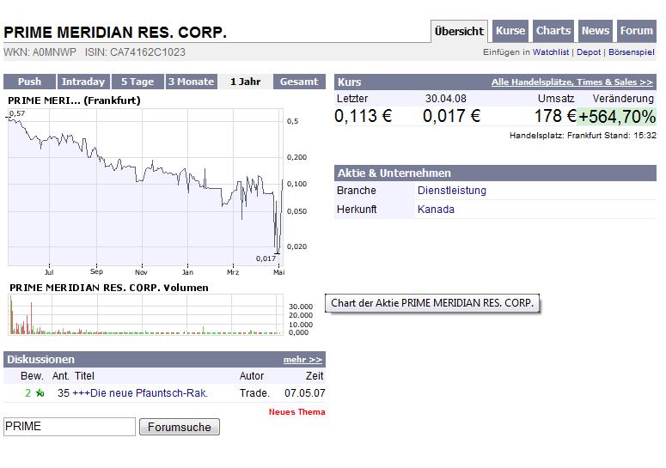Click the Umsatz value 178 €

(x=555, y=116)
